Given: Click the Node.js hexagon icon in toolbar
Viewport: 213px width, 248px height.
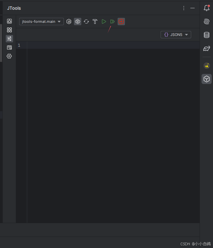Looking at the screenshot, I should click(x=69, y=22).
